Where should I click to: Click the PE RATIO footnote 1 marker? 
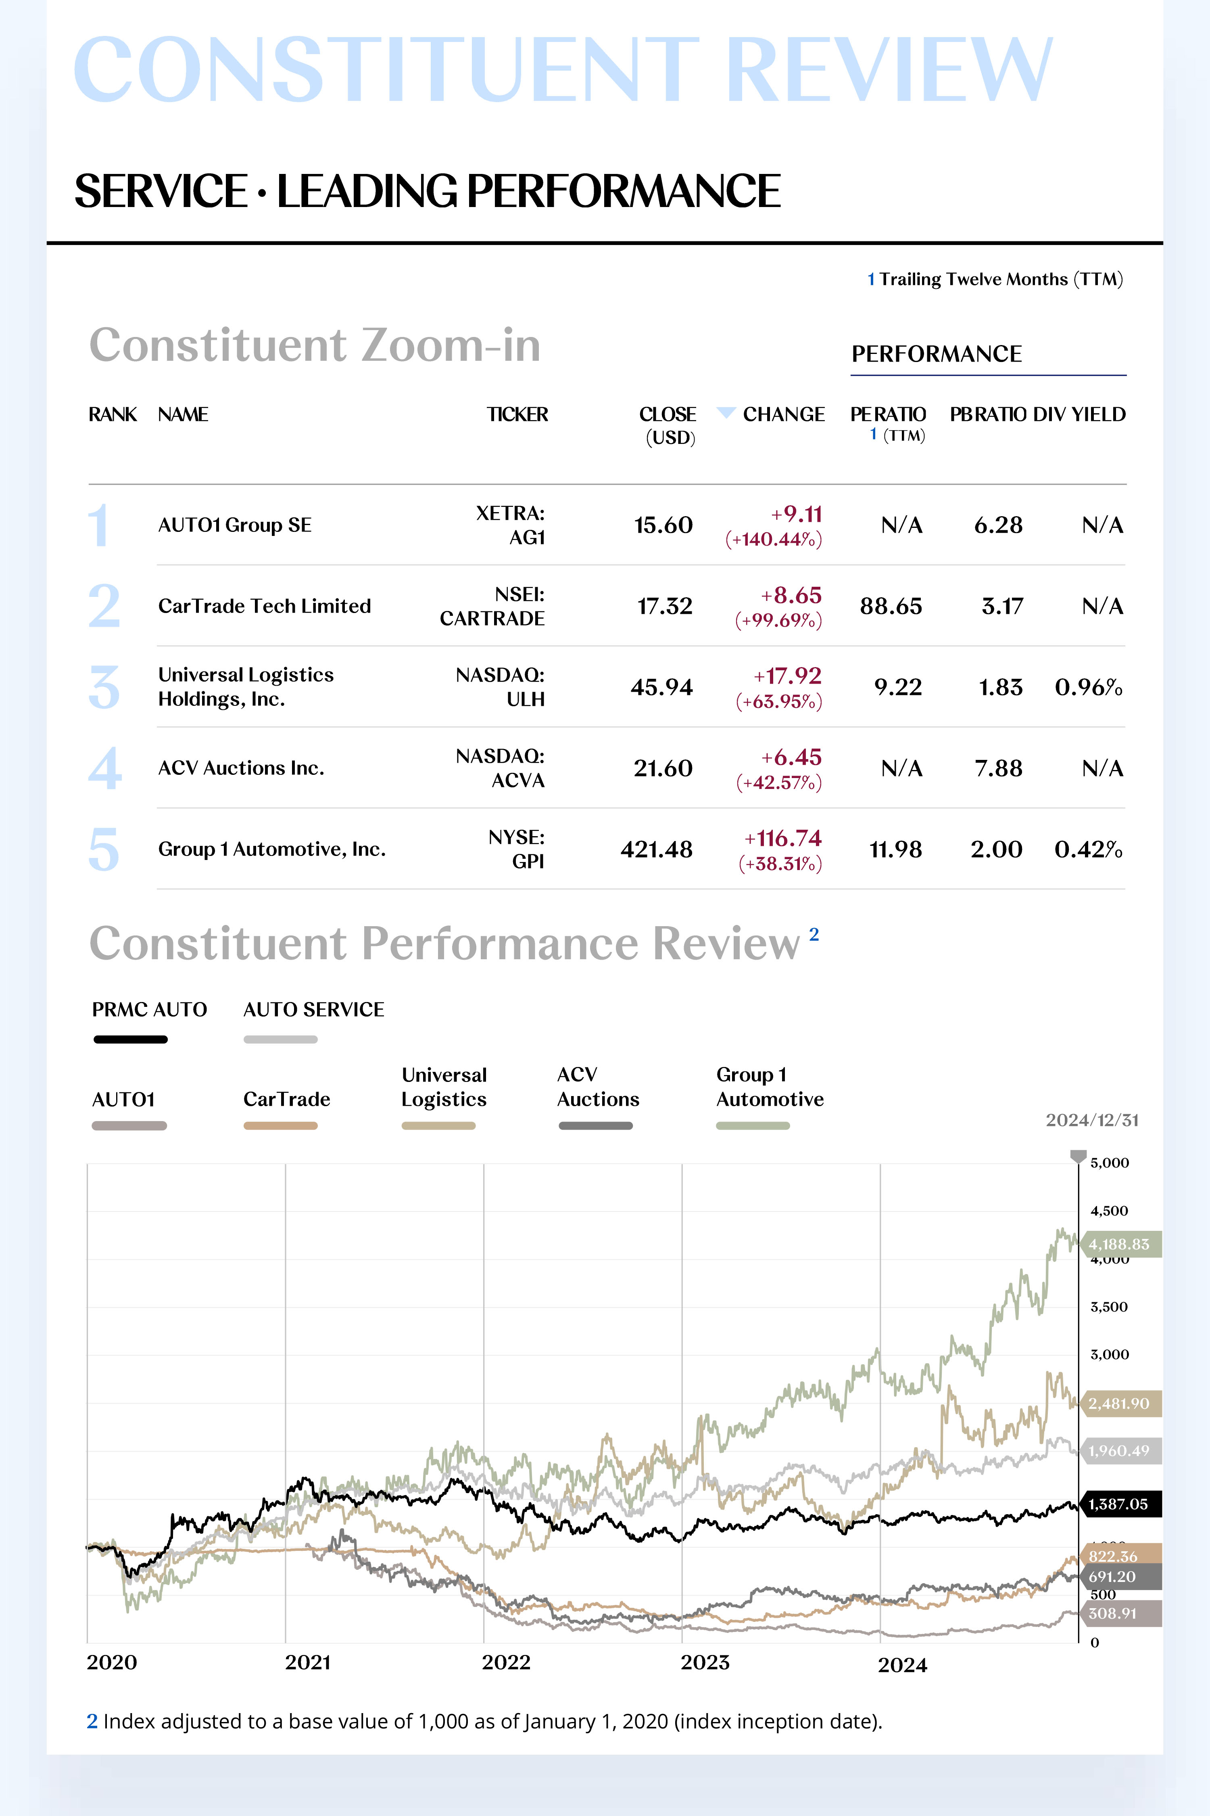(x=873, y=435)
